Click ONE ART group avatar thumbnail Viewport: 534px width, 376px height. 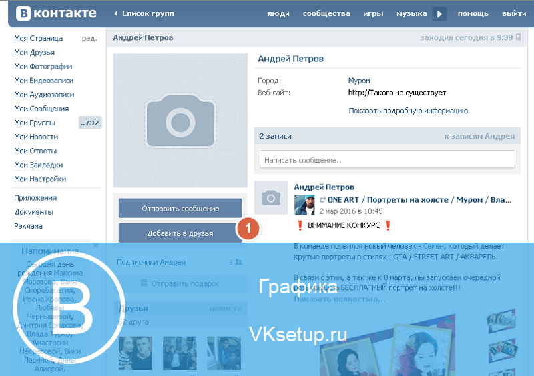(x=304, y=205)
